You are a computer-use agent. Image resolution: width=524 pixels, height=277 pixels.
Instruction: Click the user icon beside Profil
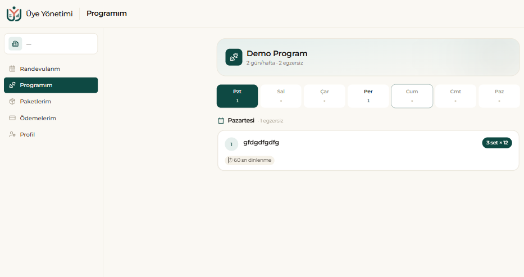[12, 134]
